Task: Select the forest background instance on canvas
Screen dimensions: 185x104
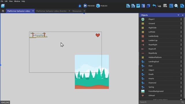Action: click(x=92, y=72)
